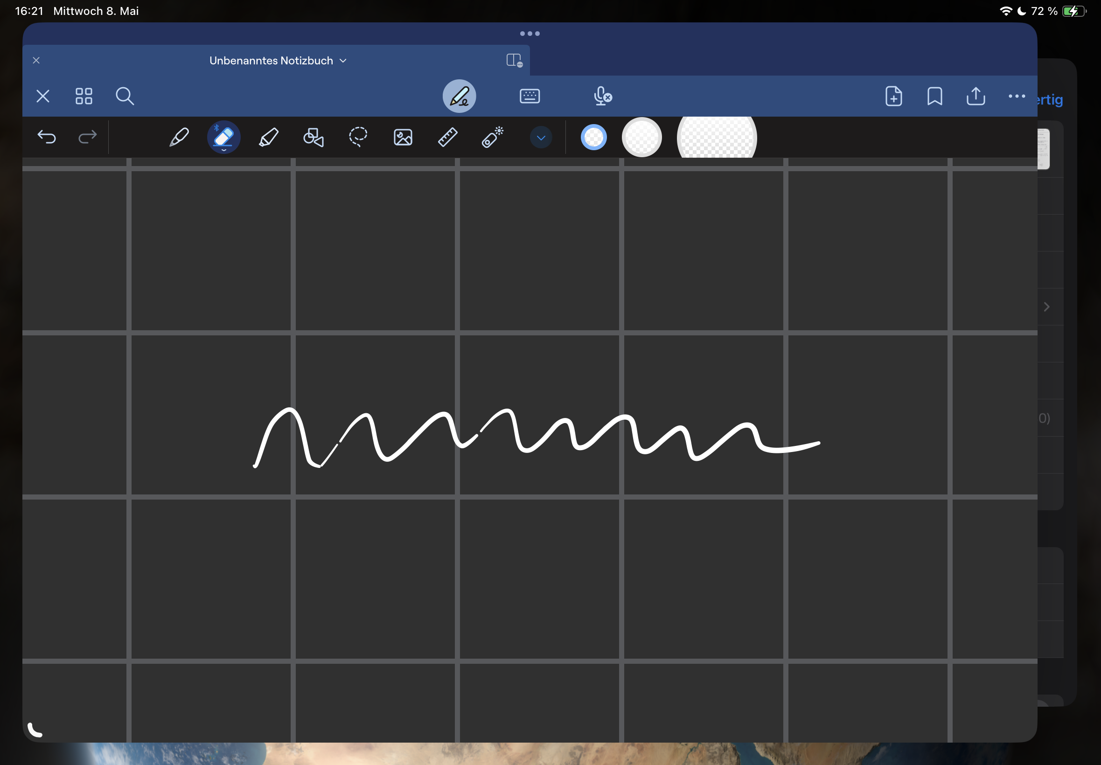Open the Image insert tool
Screen dimensions: 1101x765
pyautogui.click(x=403, y=138)
